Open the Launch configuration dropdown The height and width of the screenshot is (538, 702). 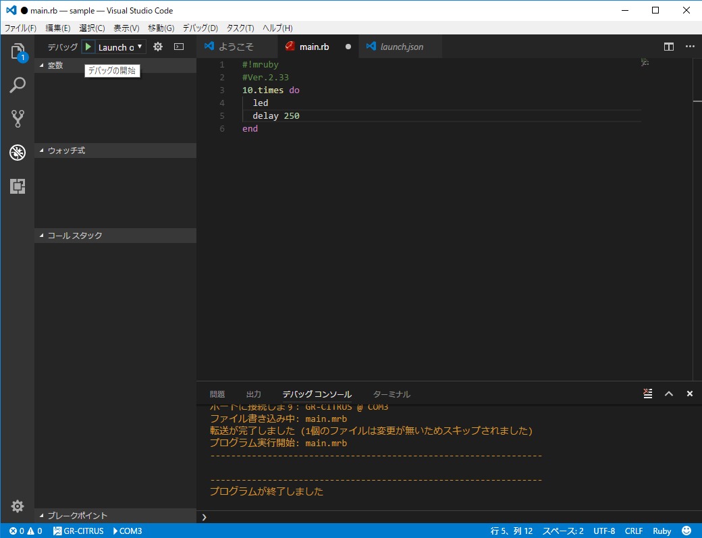(120, 47)
